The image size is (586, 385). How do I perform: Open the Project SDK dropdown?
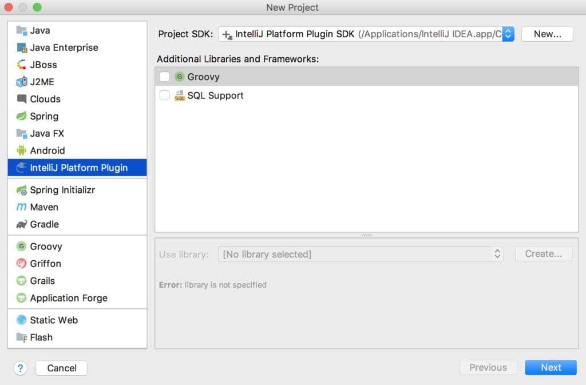click(x=508, y=34)
